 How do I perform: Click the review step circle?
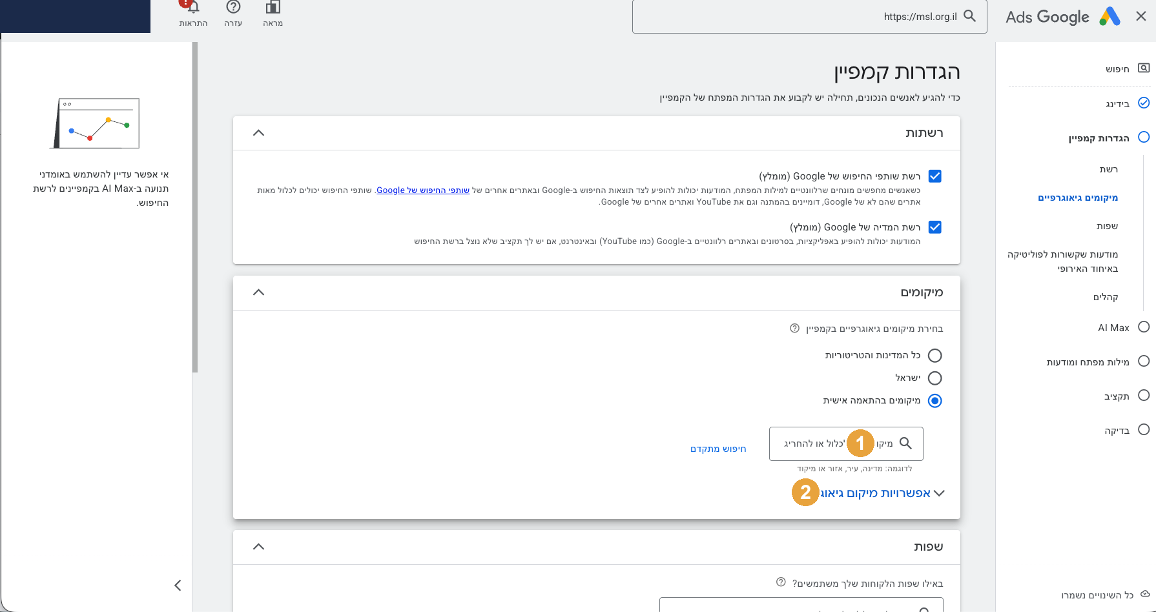point(1144,429)
